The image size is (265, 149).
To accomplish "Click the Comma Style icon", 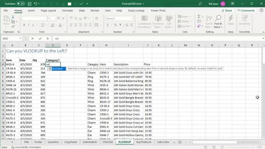I will (120, 25).
